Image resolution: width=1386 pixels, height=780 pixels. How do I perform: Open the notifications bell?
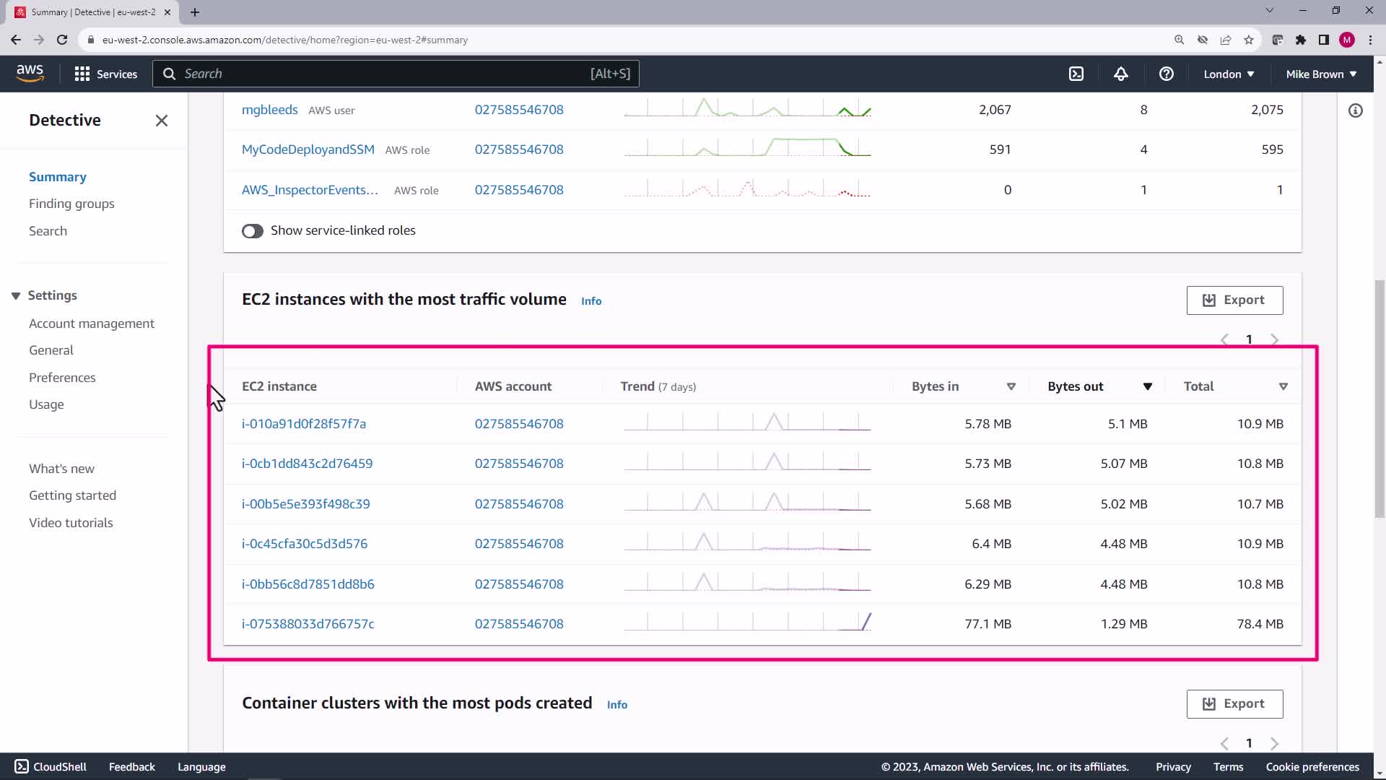[x=1120, y=74]
